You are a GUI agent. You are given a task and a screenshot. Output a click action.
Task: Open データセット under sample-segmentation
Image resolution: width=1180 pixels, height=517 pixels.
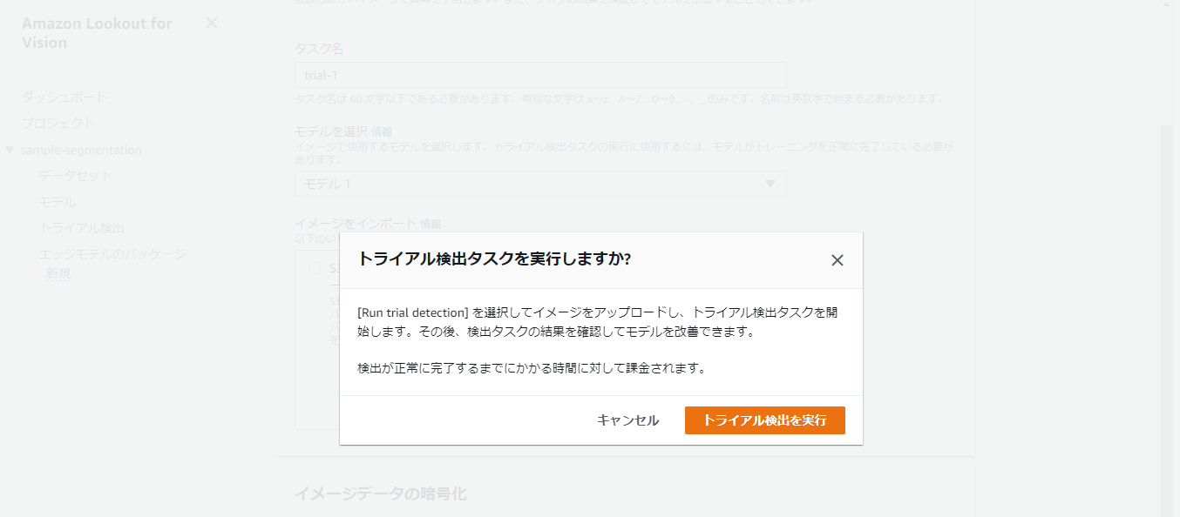coord(76,176)
